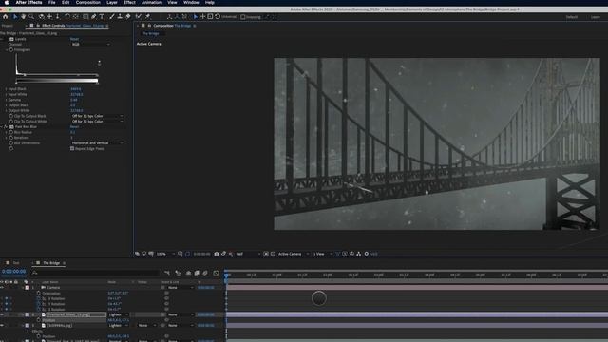
Task: Select the Zoom magnifier tool
Action: coord(31,17)
